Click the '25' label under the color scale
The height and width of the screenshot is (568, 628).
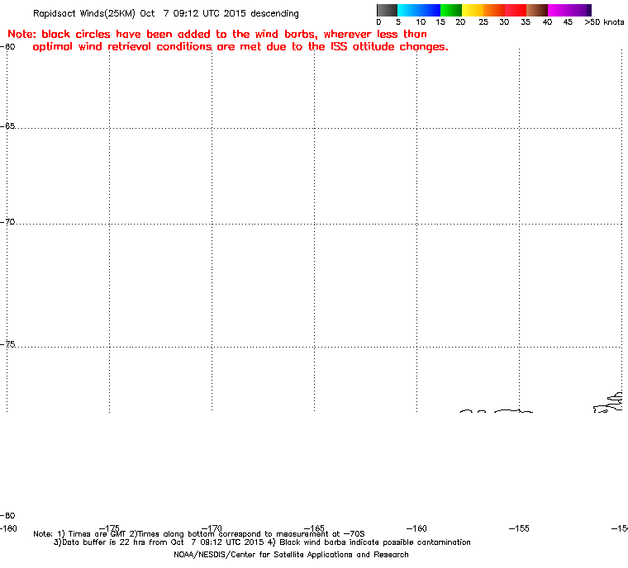click(483, 22)
